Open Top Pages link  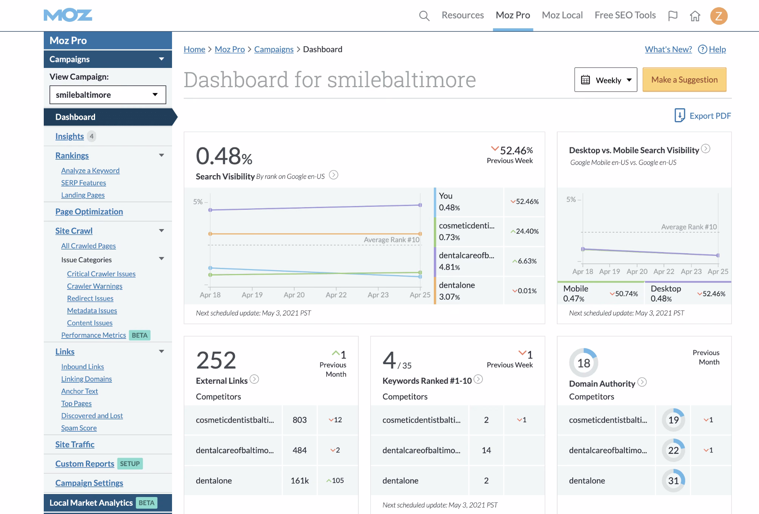tap(76, 403)
